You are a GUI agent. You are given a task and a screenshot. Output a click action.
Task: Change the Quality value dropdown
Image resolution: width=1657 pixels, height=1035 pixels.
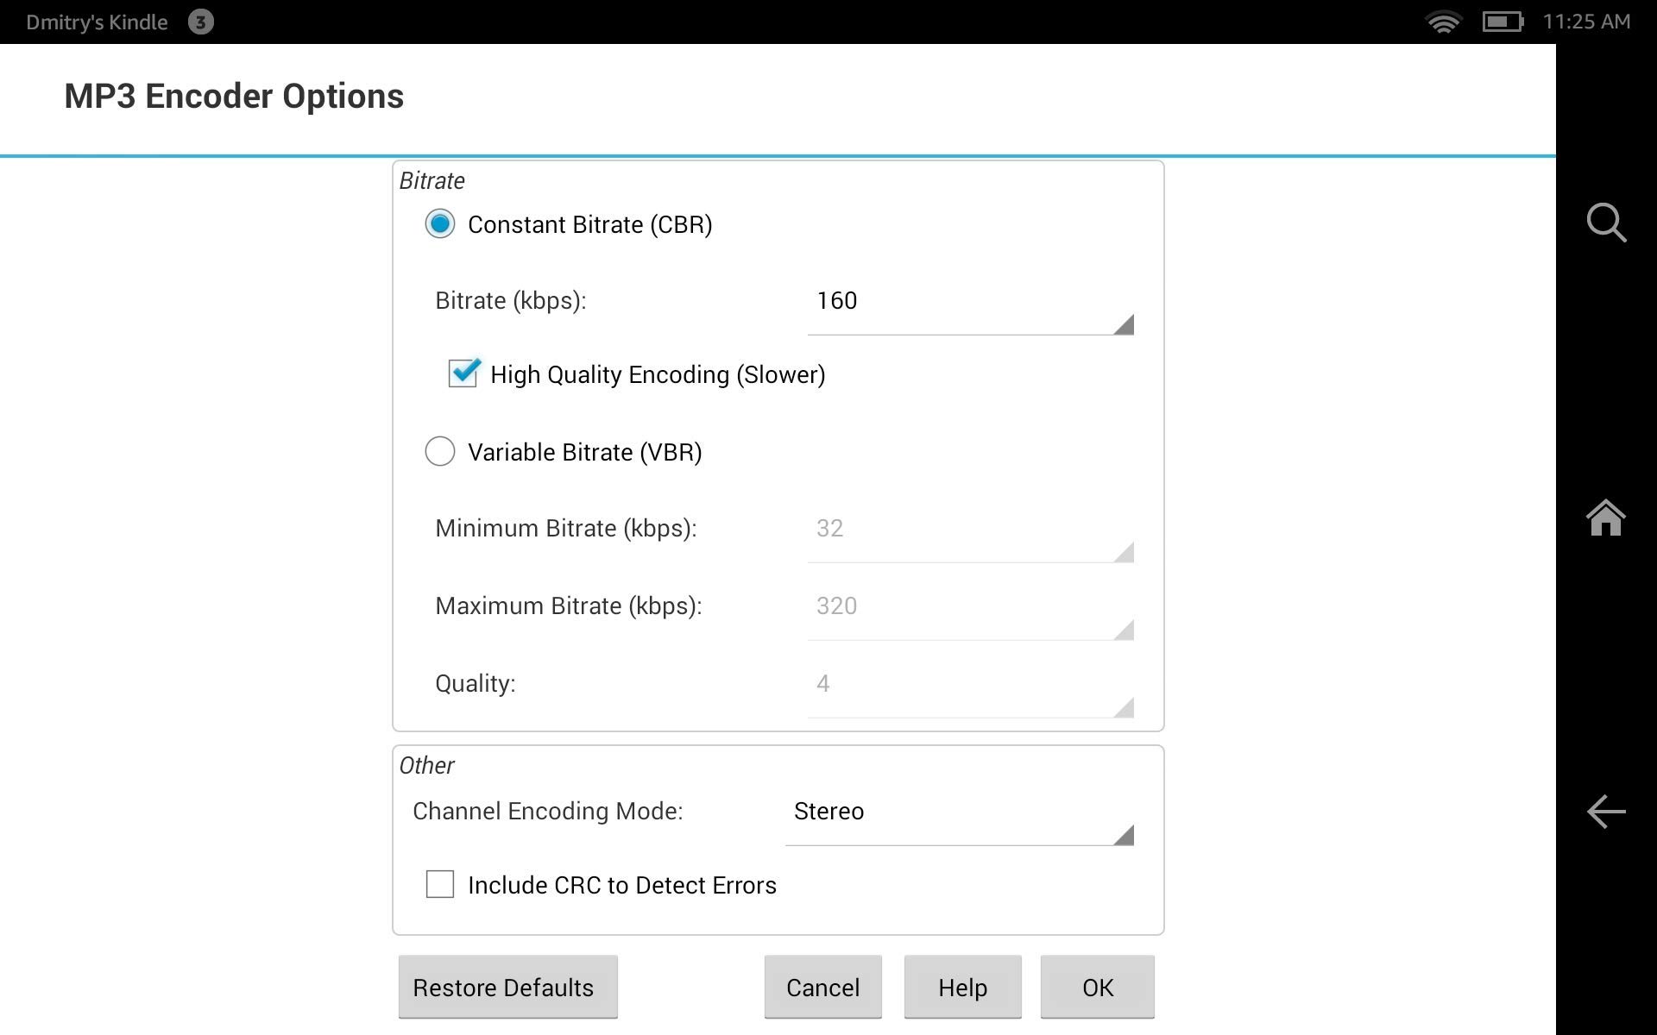(x=970, y=690)
